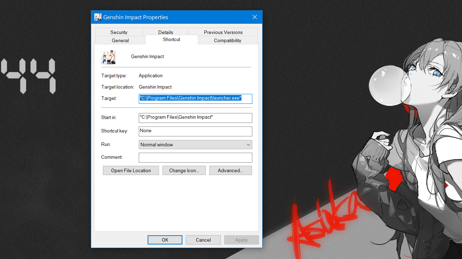
Task: Click the Shortcut key field
Action: (x=195, y=131)
